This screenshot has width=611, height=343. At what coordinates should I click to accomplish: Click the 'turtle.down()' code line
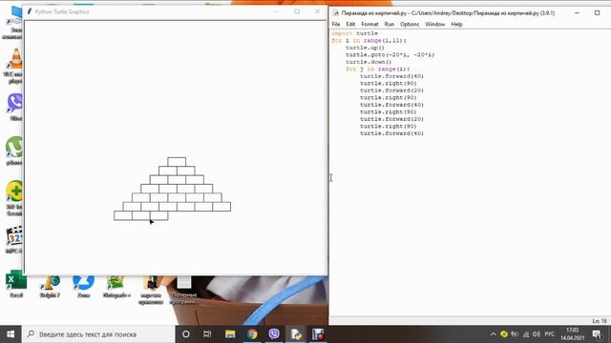point(369,62)
